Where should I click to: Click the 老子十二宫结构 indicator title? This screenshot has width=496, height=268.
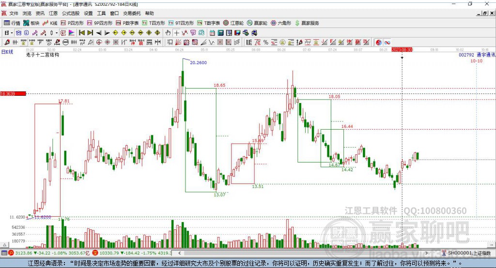click(x=43, y=55)
